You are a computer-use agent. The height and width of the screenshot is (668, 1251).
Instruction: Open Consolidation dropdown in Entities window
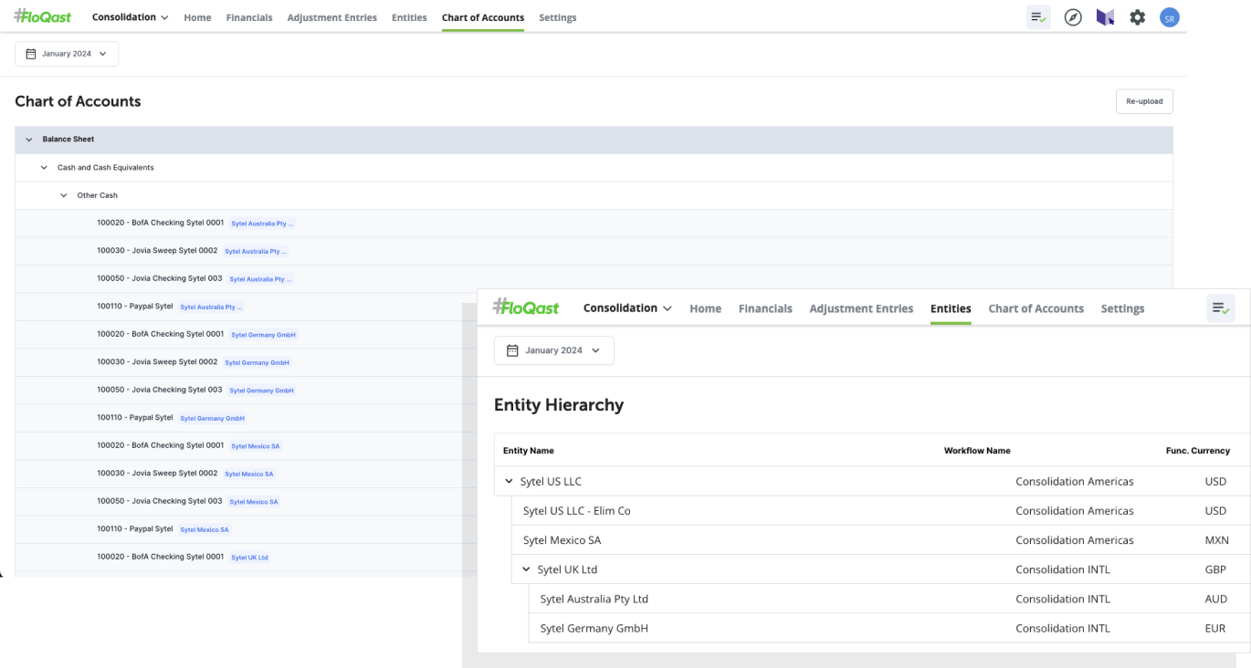[627, 308]
